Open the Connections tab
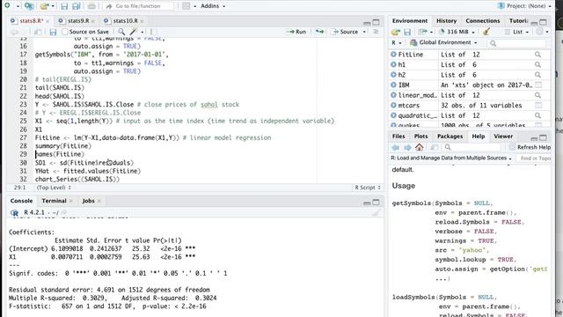This screenshot has height=317, width=563. (x=483, y=21)
